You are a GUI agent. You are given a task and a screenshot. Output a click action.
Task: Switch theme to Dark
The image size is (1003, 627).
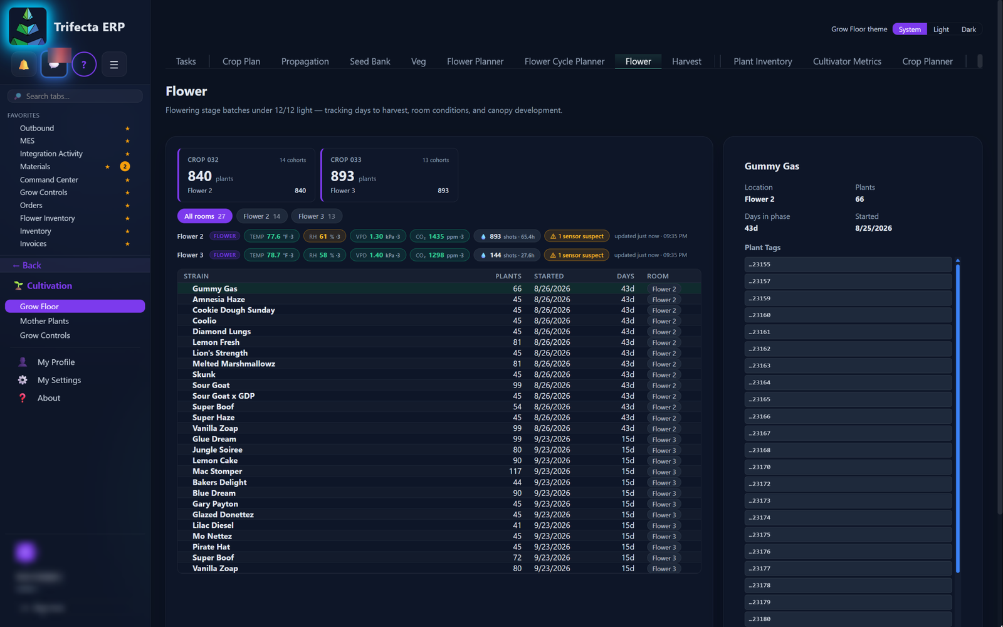969,29
